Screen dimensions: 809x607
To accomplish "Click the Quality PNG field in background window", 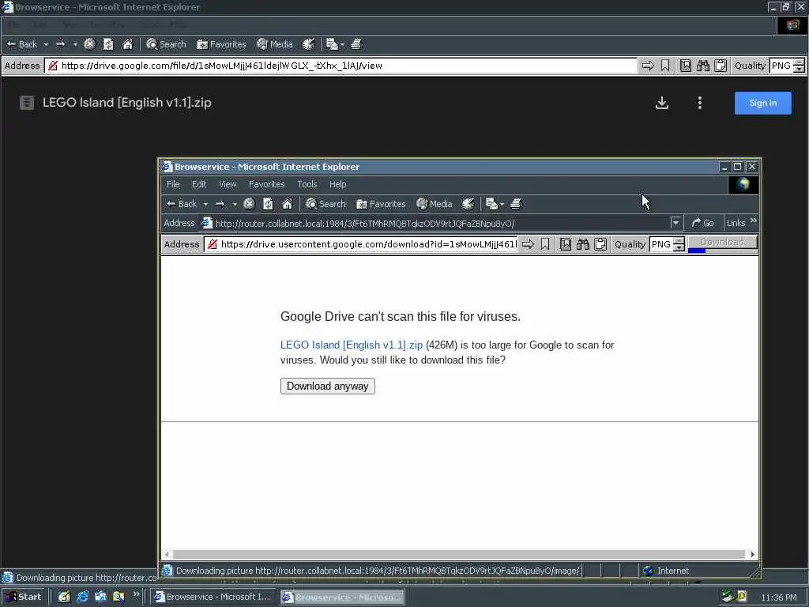I will (x=781, y=66).
